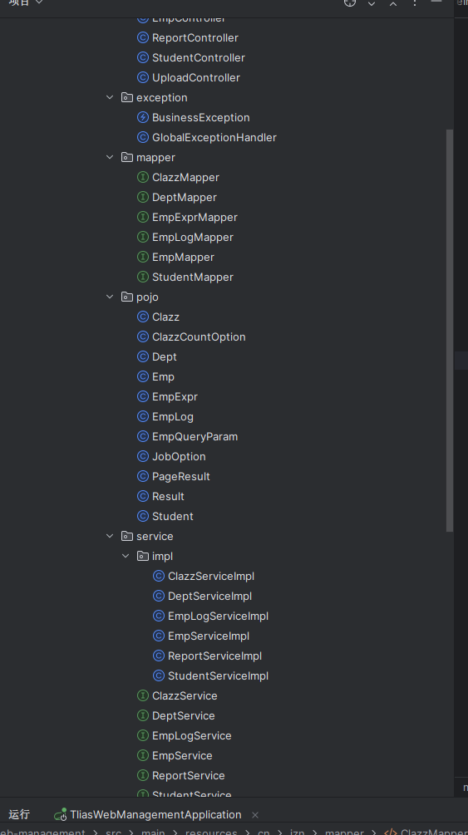Click the project tree vertical scrollbar
This screenshot has height=835, width=468.
coord(450,330)
